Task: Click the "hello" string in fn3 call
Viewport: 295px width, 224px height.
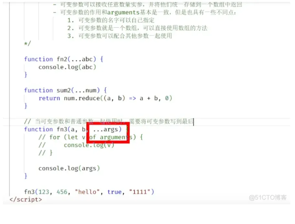Action: pyautogui.click(x=87, y=192)
